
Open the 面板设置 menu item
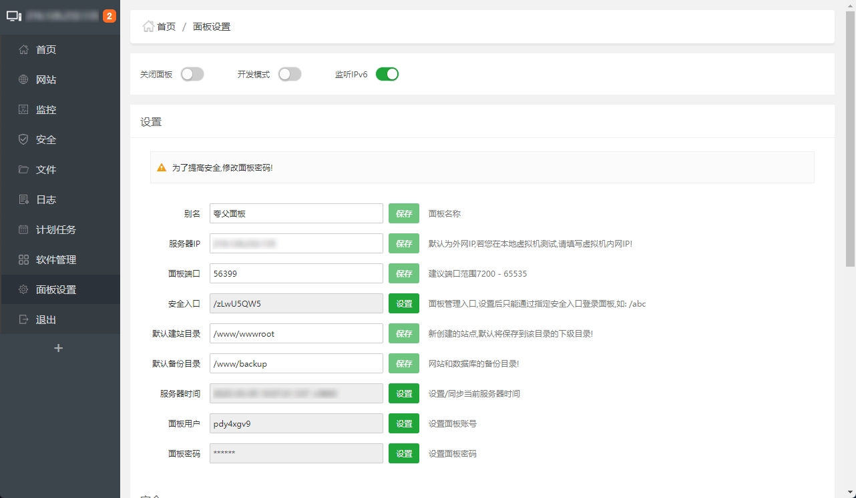56,289
